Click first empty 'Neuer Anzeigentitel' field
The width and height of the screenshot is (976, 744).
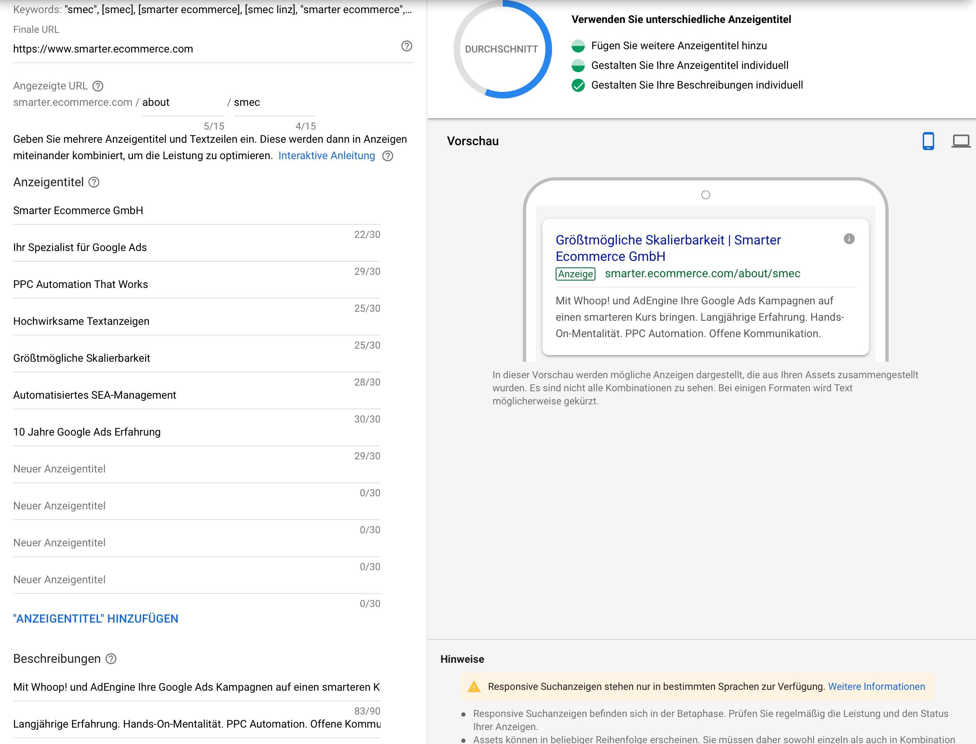pyautogui.click(x=196, y=469)
